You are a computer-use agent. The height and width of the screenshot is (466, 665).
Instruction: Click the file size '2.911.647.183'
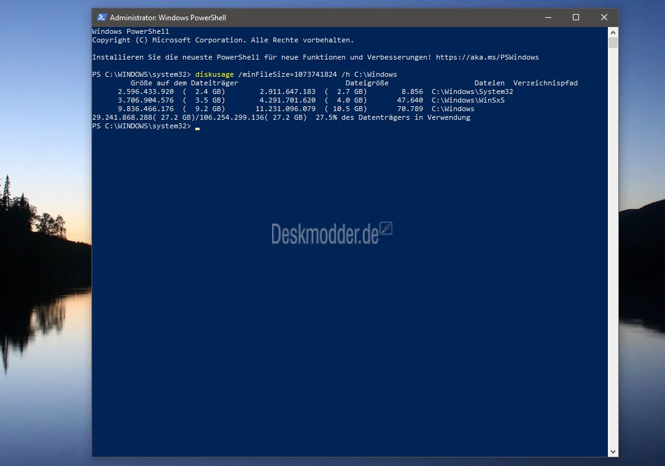coord(287,91)
